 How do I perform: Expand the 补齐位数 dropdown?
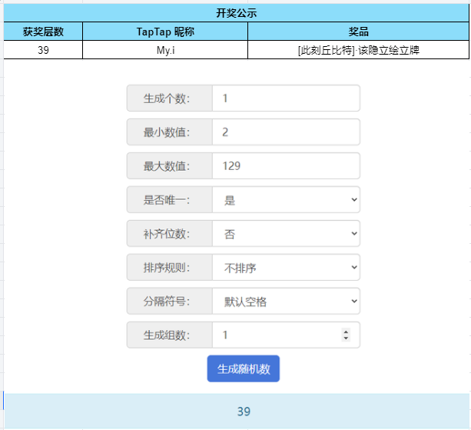(286, 234)
